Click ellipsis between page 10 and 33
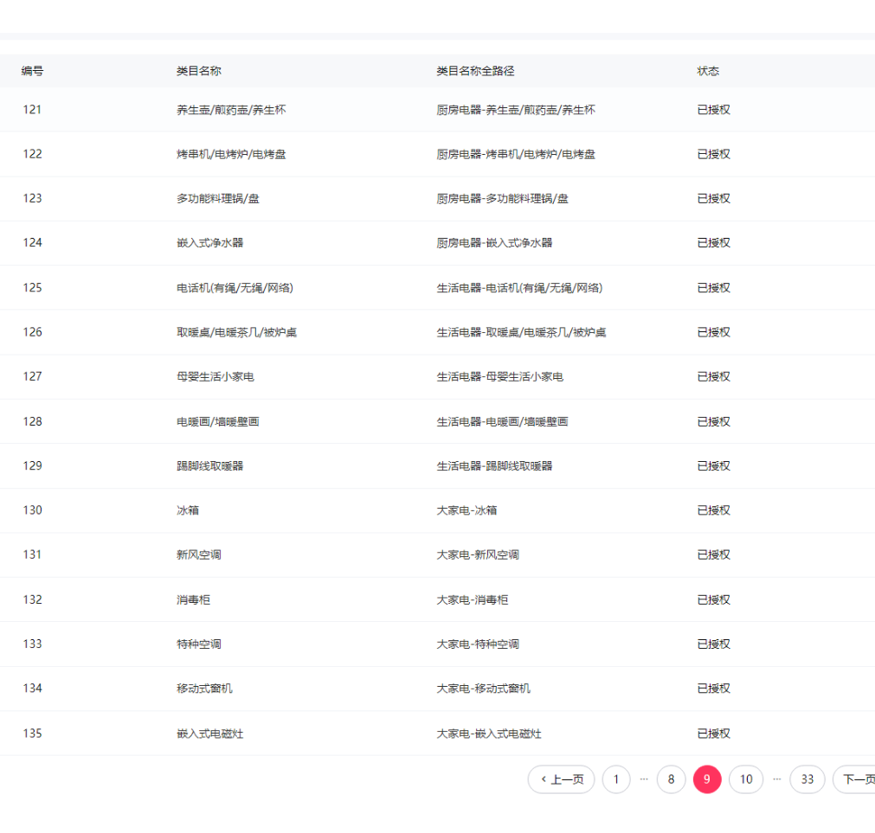Image resolution: width=875 pixels, height=833 pixels. (776, 779)
